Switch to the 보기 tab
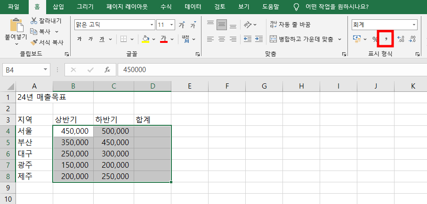Image resolution: width=427 pixels, height=204 pixels. point(244,7)
